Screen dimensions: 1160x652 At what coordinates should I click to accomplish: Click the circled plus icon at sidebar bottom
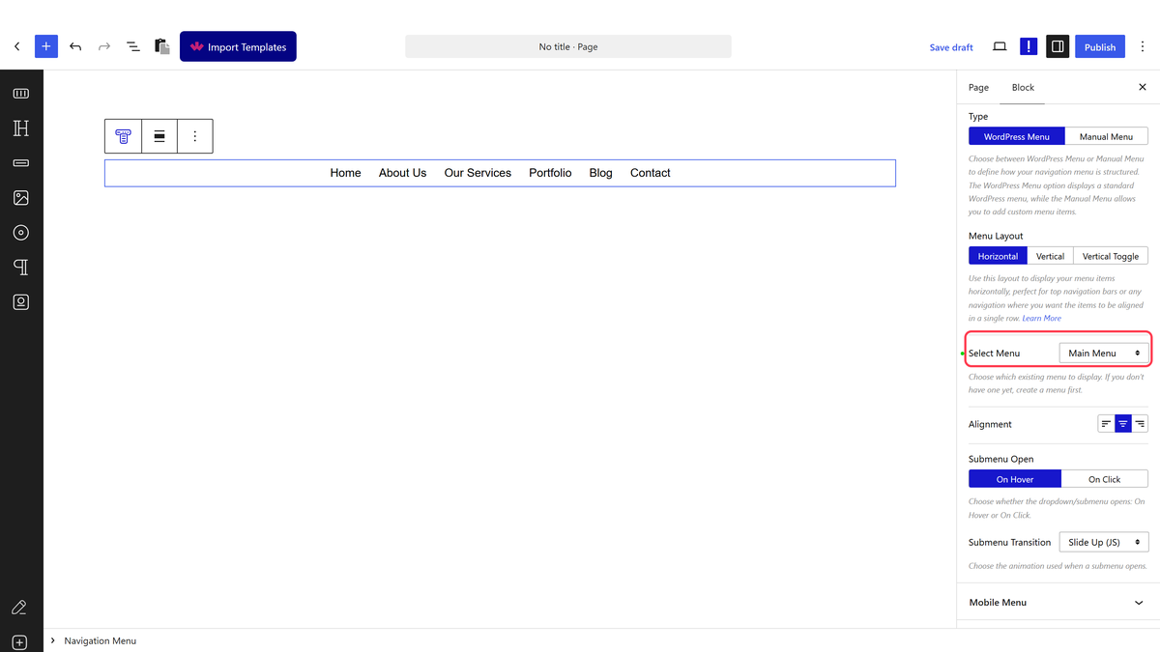(x=19, y=642)
